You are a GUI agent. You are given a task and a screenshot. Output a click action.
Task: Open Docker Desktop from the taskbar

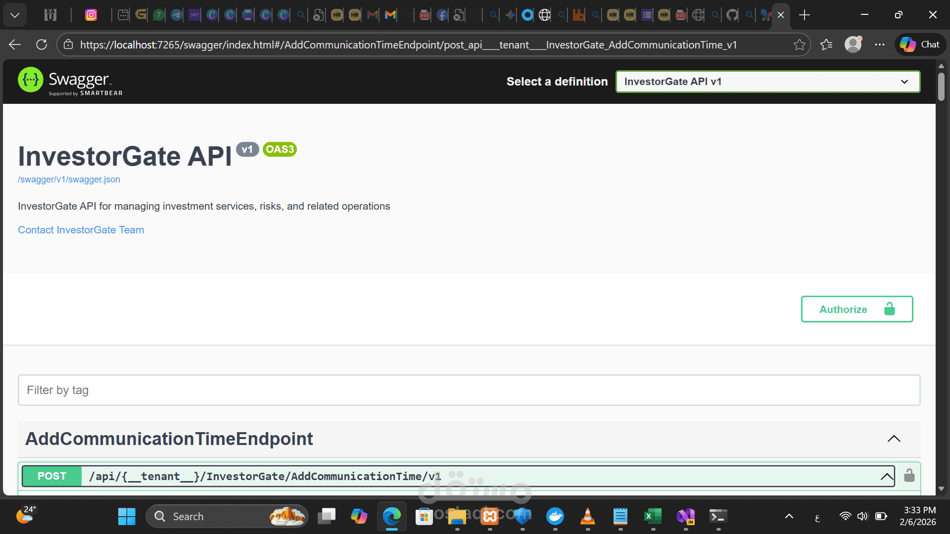click(555, 516)
